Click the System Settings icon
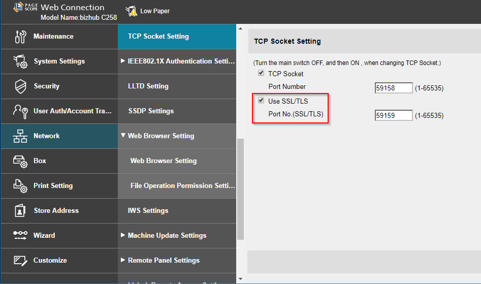 click(20, 61)
